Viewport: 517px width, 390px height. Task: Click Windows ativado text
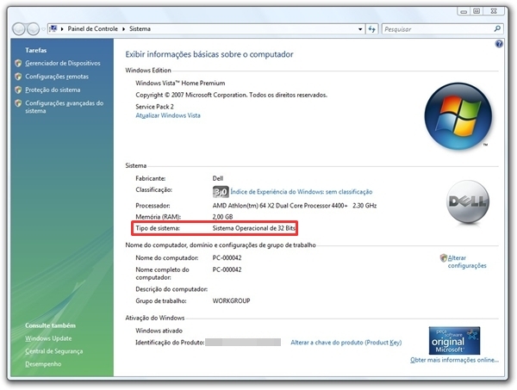click(159, 331)
